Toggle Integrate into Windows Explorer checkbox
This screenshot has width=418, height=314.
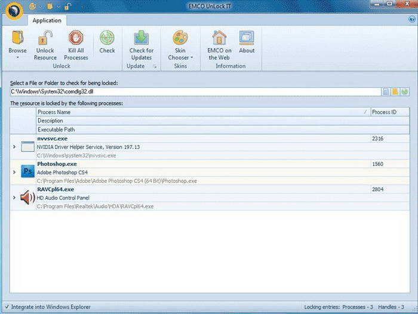click(7, 307)
